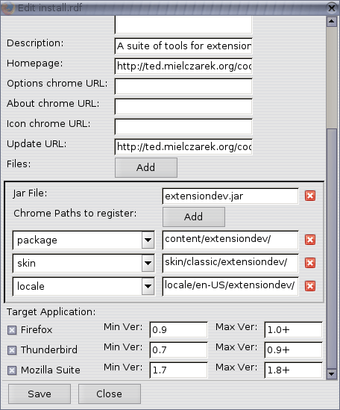Click the 'Files:' label

(x=19, y=164)
